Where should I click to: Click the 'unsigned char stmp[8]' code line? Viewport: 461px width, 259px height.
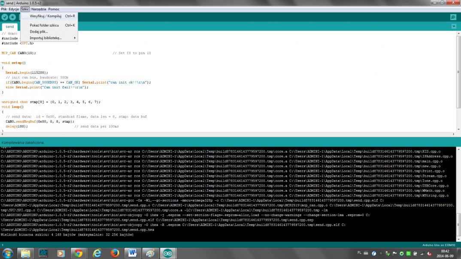click(51, 102)
